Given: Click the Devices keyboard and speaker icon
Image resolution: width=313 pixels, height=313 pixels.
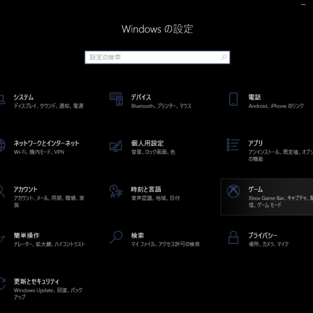Looking at the screenshot, I should coord(116,99).
